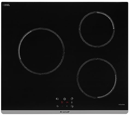Click the induction label text
129x116 pixels.
(122, 104)
